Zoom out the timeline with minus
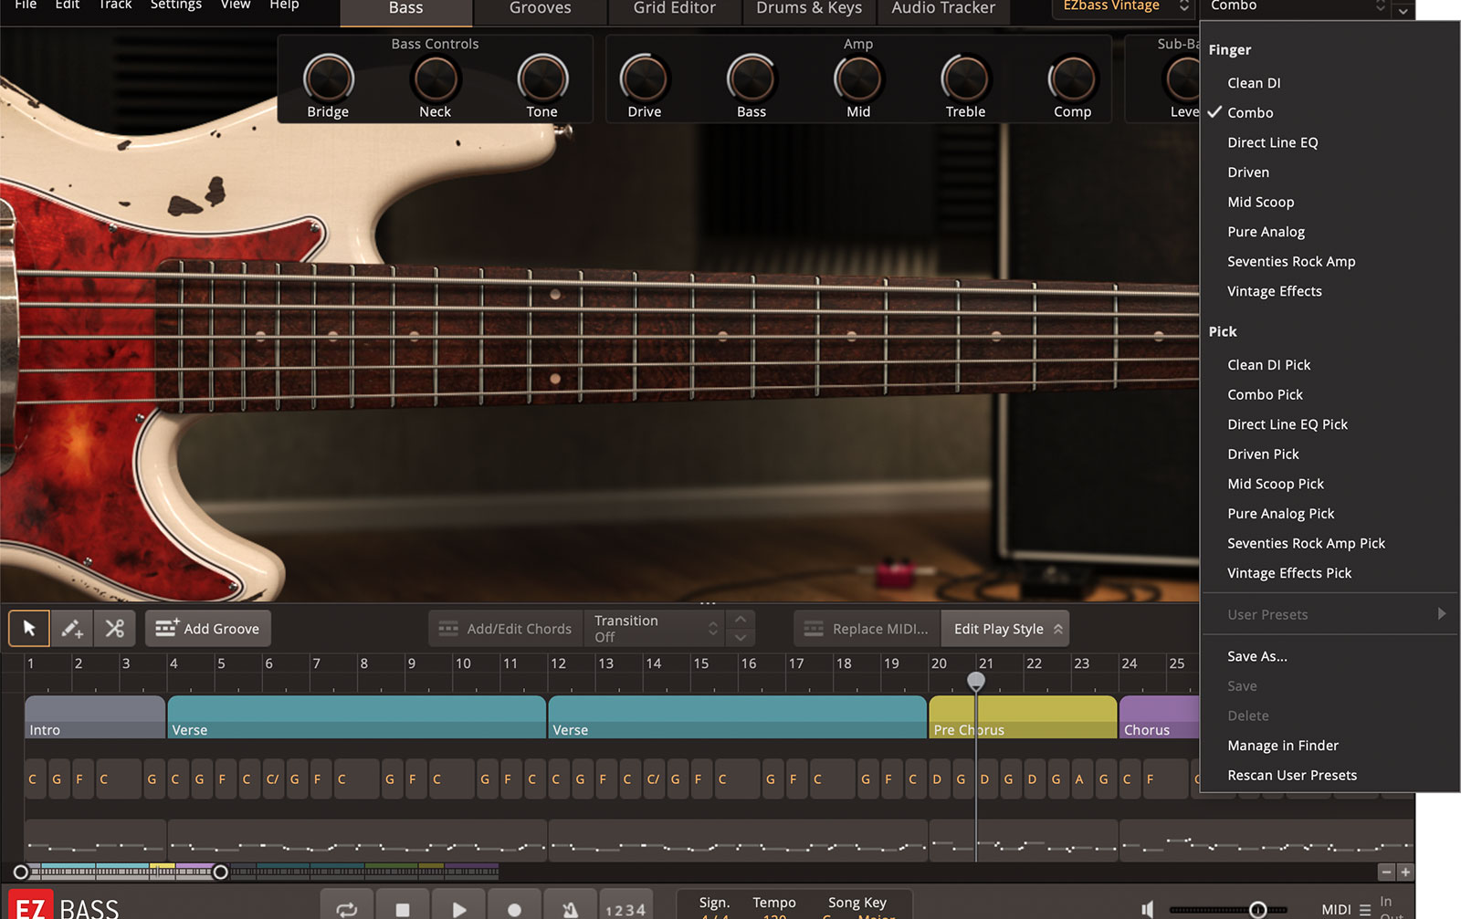The image size is (1461, 919). tap(1386, 872)
